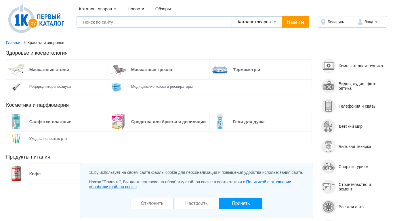Click the Veet depilation product icon
Image resolution: width=393 pixels, height=221 pixels.
point(118,121)
